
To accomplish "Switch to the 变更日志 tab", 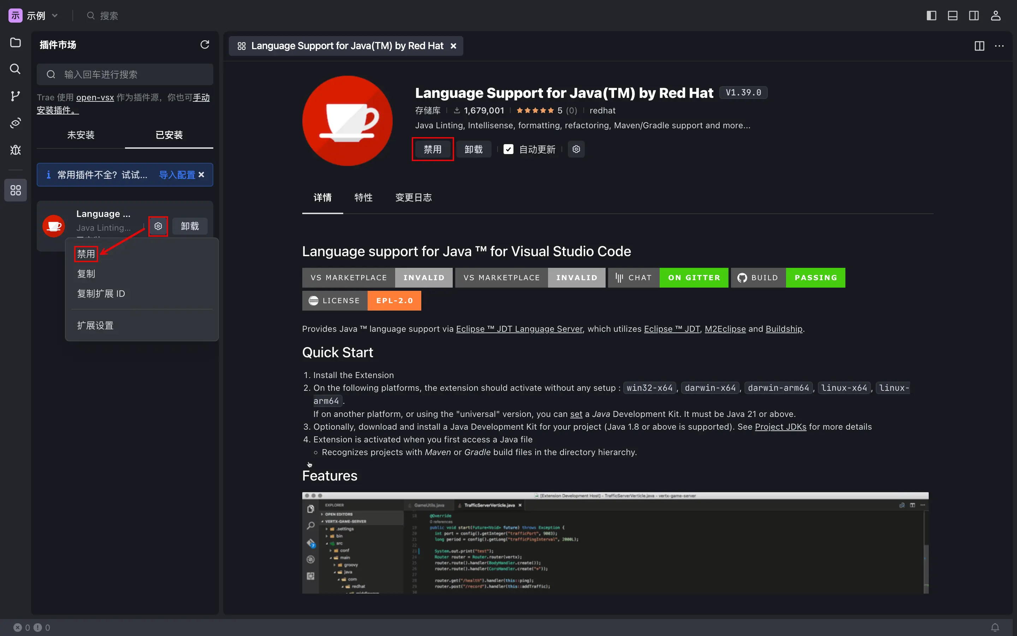I will [413, 198].
